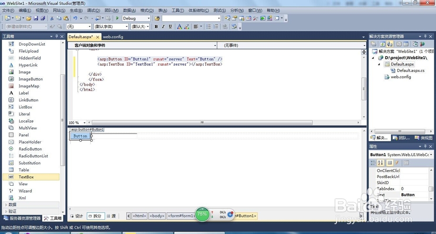The width and height of the screenshot is (436, 234).
Task: Switch to 拆分 split view
Action: point(95,216)
